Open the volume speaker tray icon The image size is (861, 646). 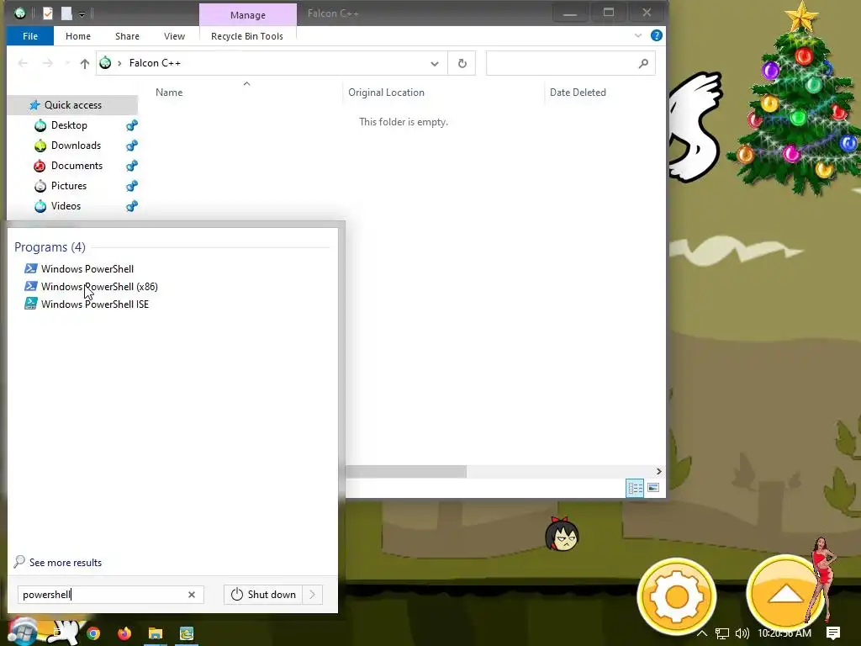point(742,634)
